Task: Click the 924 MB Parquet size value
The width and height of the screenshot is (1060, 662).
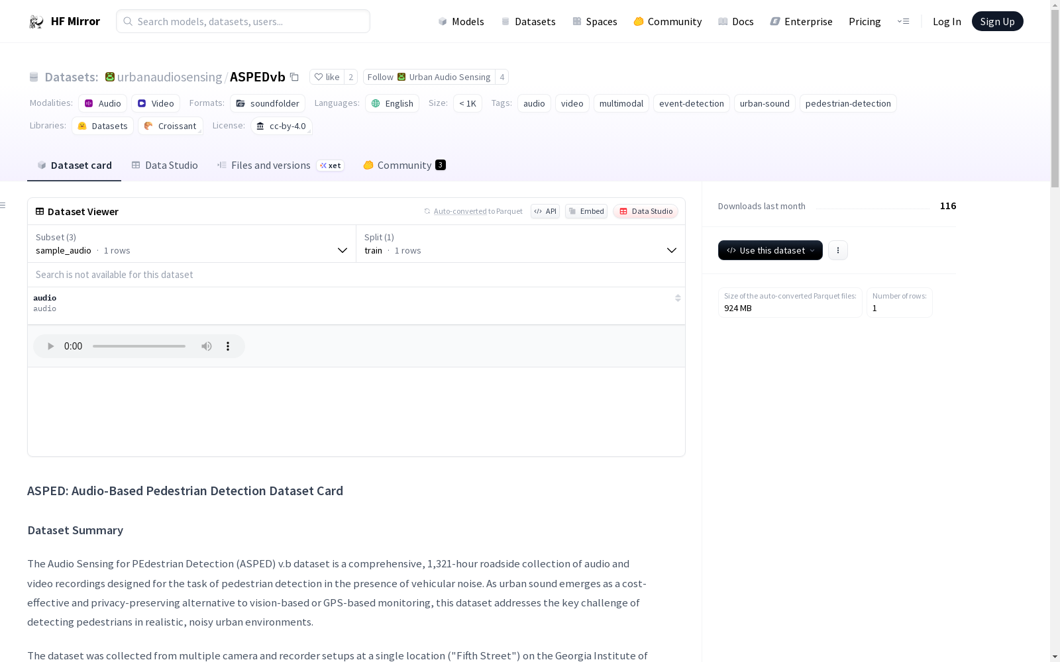Action: (738, 308)
